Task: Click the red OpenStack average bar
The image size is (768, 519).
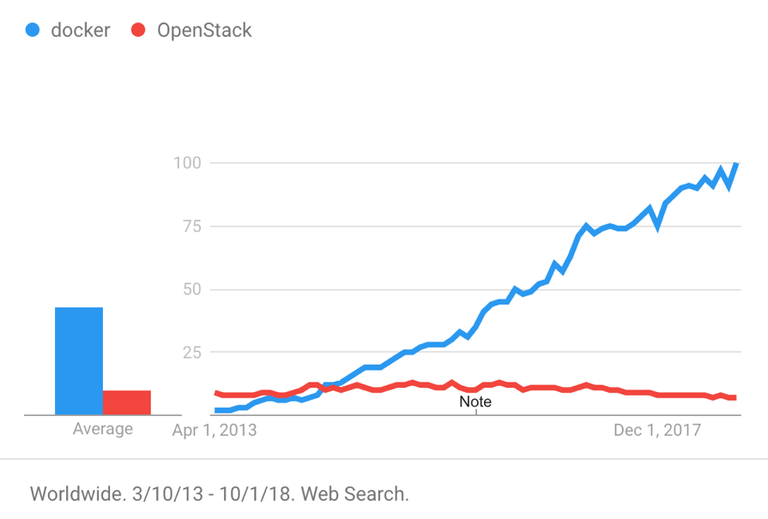Action: [127, 402]
